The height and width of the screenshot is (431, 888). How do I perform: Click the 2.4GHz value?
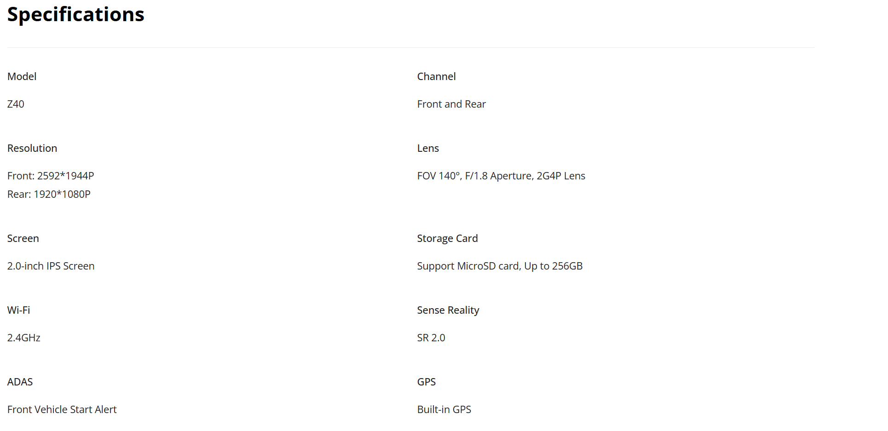pyautogui.click(x=24, y=338)
